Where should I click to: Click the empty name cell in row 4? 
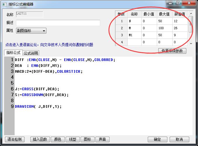[134, 42]
